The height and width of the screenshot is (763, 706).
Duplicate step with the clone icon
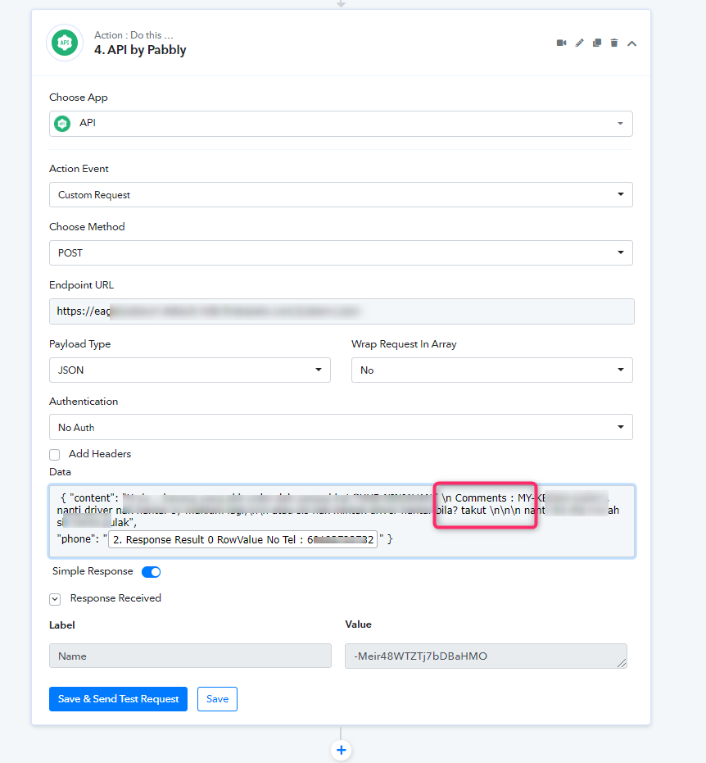point(596,43)
